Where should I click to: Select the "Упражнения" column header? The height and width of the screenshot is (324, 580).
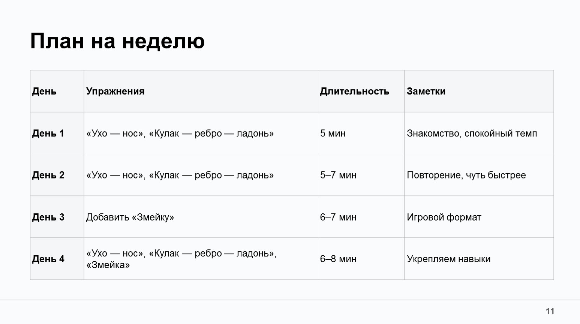115,91
